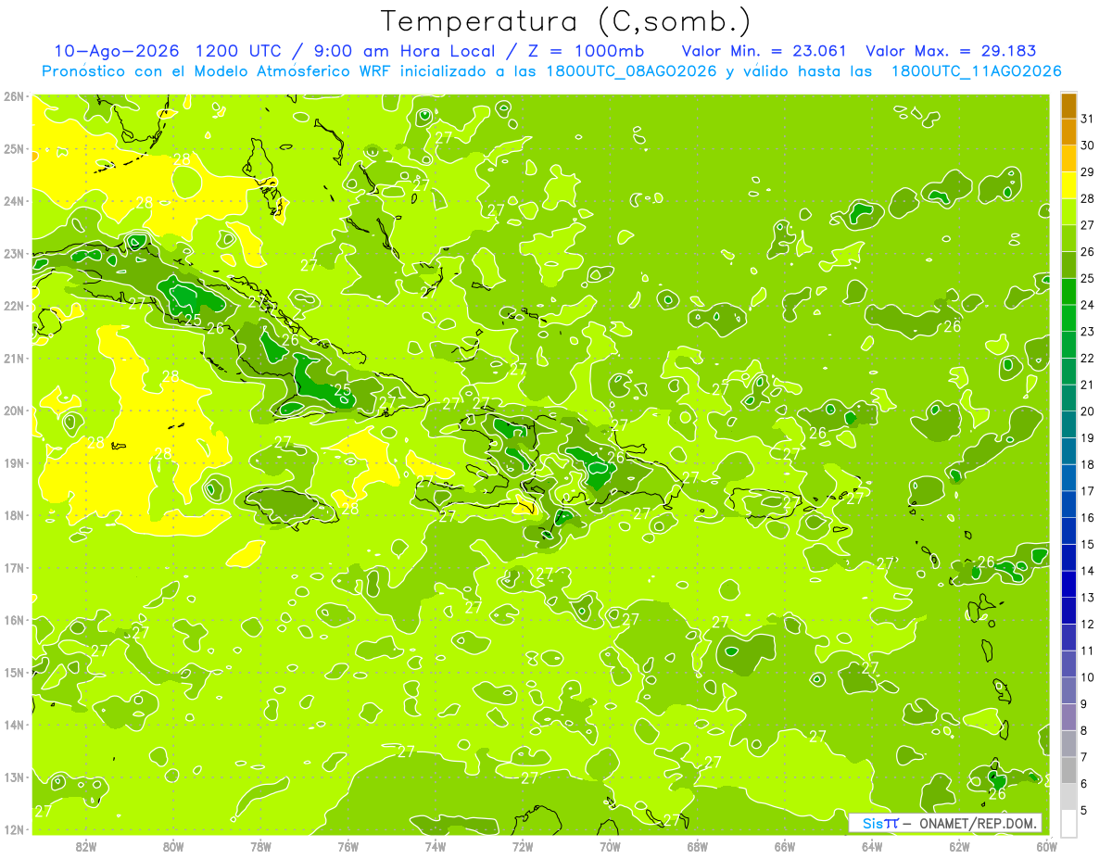1112x859 pixels.
Task: Click the legend scale label "5"
Action: pyautogui.click(x=1085, y=810)
